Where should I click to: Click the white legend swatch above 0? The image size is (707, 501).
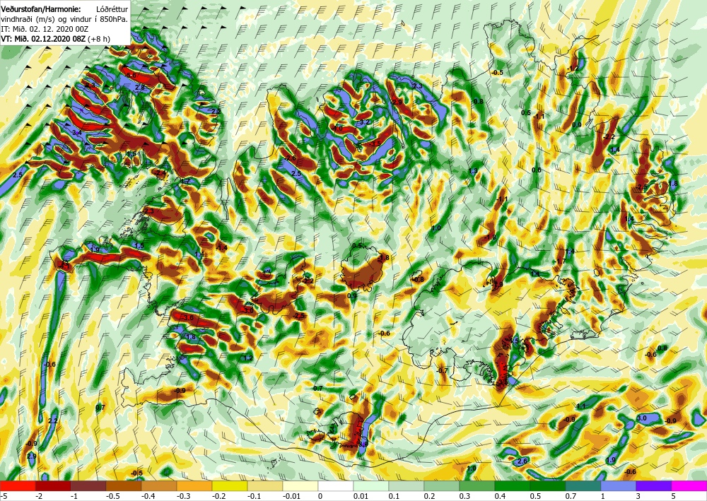335,486
